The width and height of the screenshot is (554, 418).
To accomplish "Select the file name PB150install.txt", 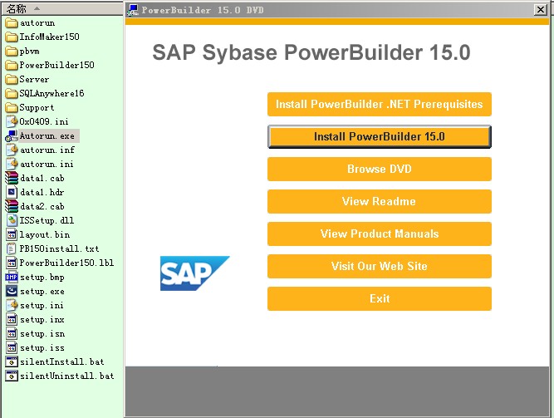I will click(x=59, y=249).
